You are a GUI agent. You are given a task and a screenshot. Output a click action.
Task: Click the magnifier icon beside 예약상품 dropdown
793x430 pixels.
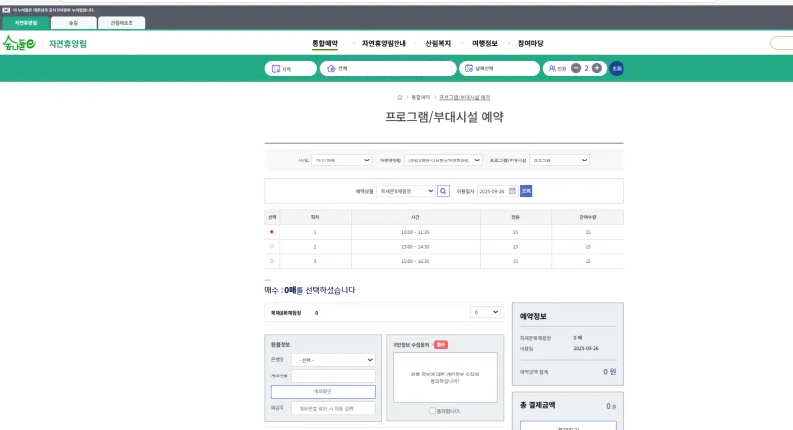(442, 190)
